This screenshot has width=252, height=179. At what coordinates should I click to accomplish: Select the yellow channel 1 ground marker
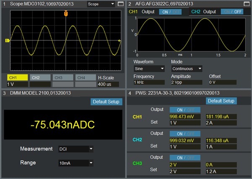[7, 40]
